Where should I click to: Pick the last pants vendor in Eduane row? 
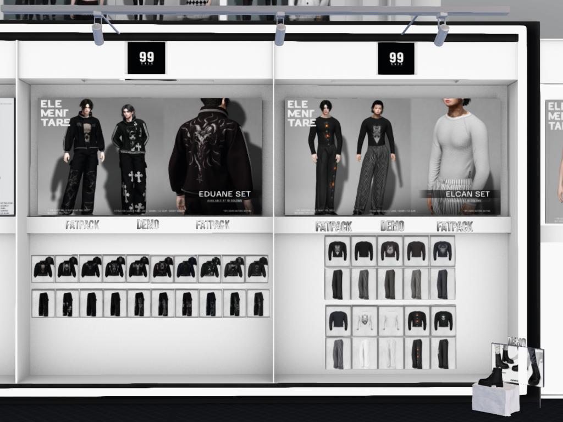click(x=258, y=303)
